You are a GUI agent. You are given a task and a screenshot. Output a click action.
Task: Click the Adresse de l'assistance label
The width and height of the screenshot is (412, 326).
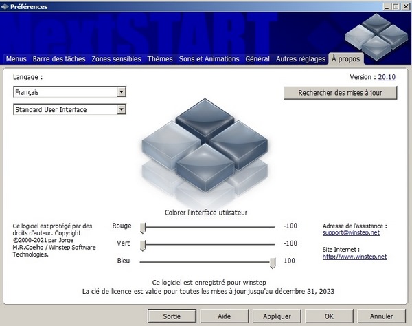(x=355, y=226)
